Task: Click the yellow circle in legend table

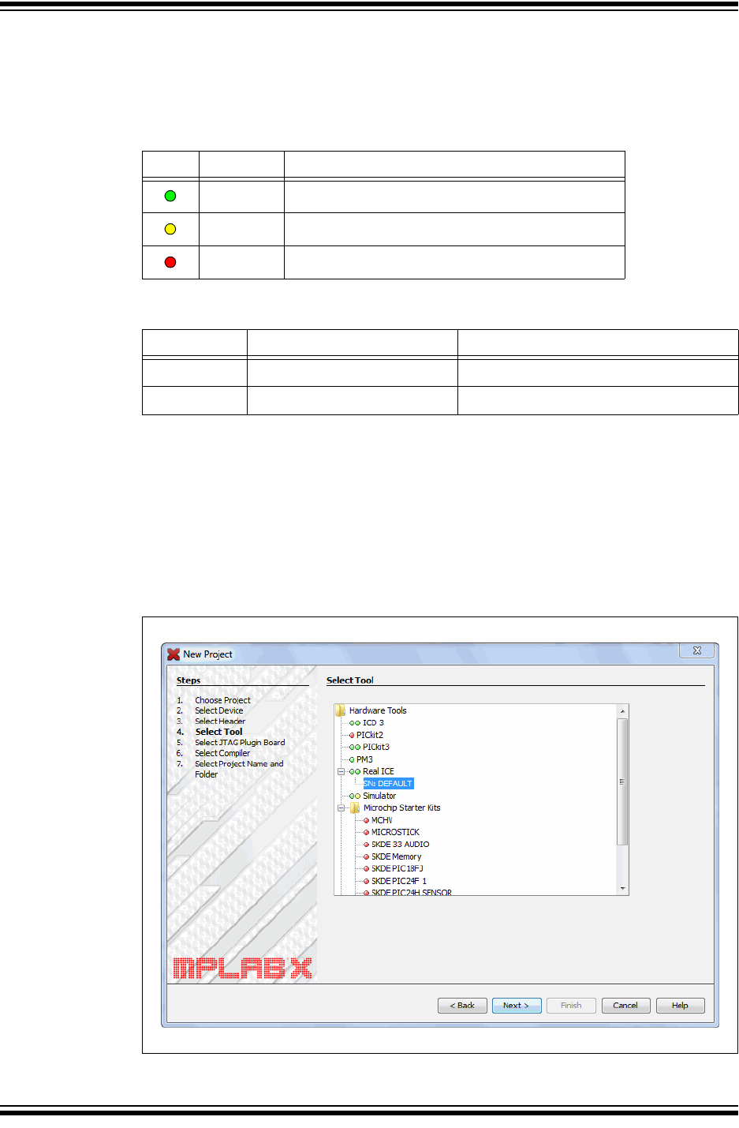Action: pos(170,229)
